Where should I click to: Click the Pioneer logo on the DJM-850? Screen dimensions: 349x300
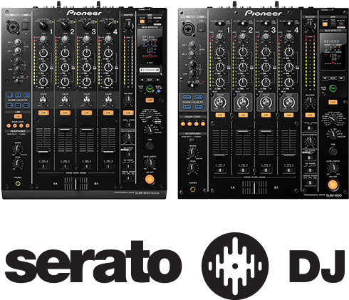tap(264, 13)
